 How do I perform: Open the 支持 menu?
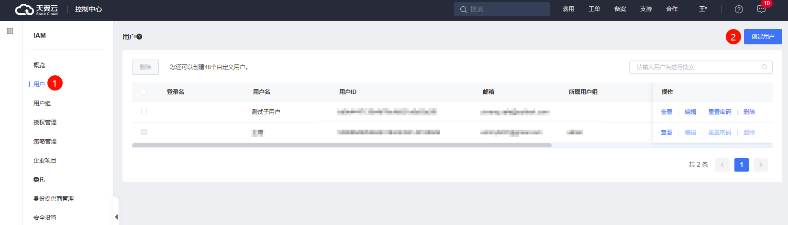[646, 9]
